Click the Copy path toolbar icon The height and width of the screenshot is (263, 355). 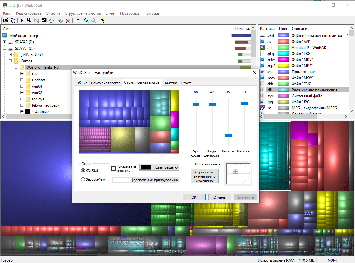click(x=30, y=21)
